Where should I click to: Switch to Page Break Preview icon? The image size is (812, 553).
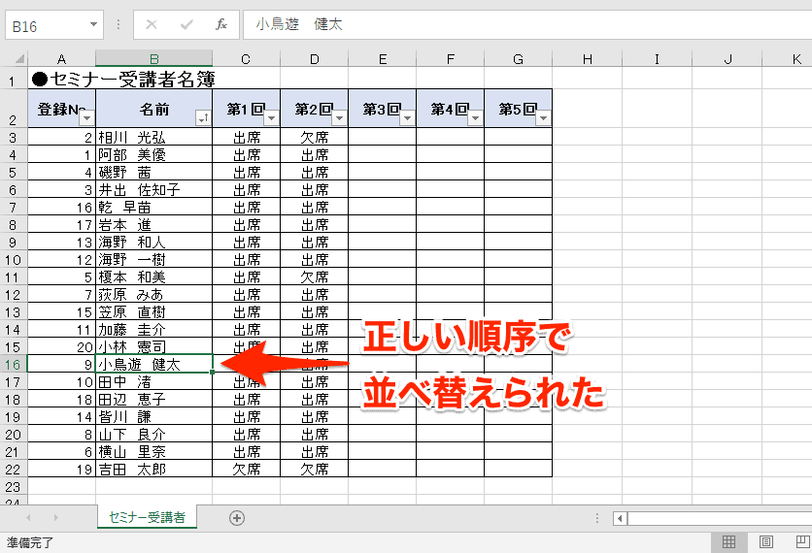coord(801,542)
